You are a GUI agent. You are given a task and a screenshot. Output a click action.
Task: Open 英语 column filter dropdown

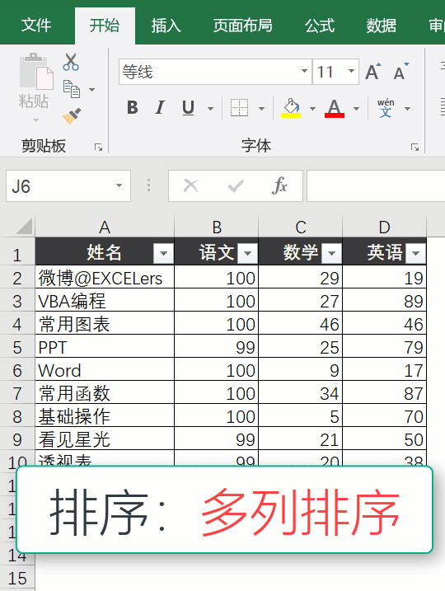click(415, 253)
